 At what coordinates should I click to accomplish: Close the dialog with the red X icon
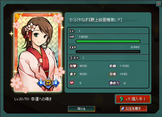pyautogui.click(x=159, y=4)
